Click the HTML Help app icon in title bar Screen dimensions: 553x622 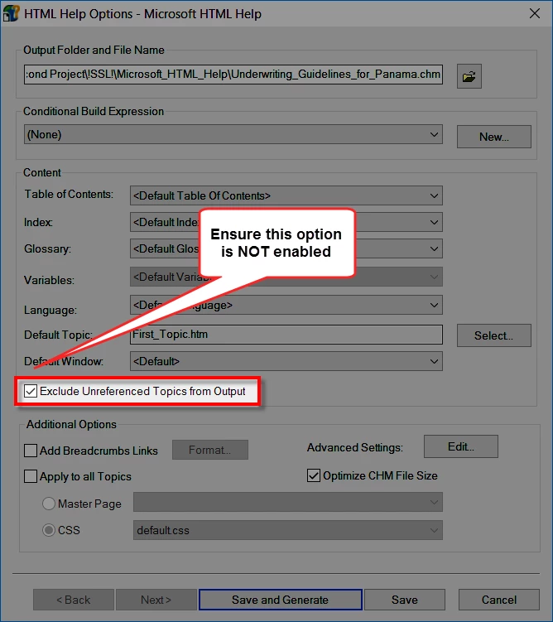(x=11, y=13)
